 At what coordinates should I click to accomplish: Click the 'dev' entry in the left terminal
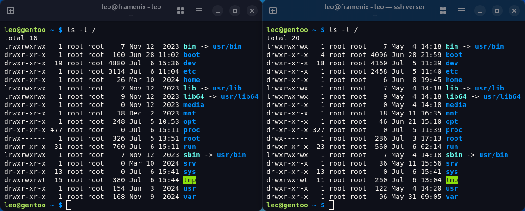tap(190, 63)
